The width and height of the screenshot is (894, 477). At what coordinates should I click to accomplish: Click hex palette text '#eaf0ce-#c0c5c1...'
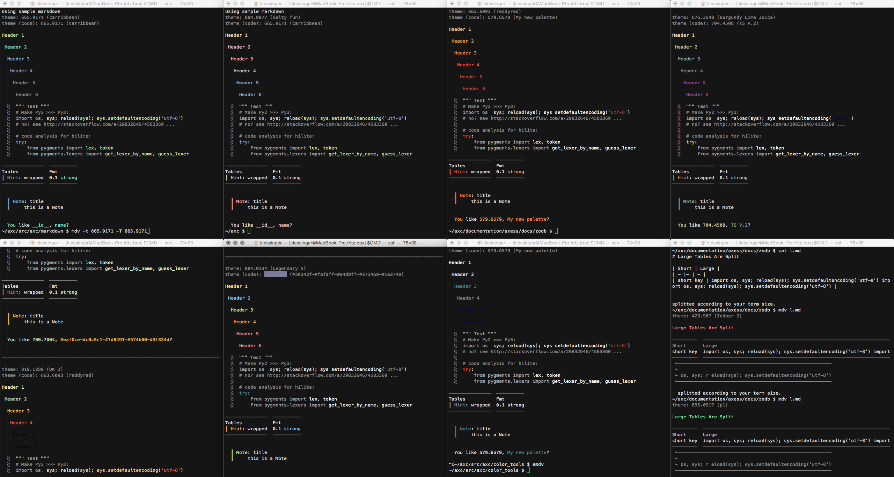coord(115,340)
